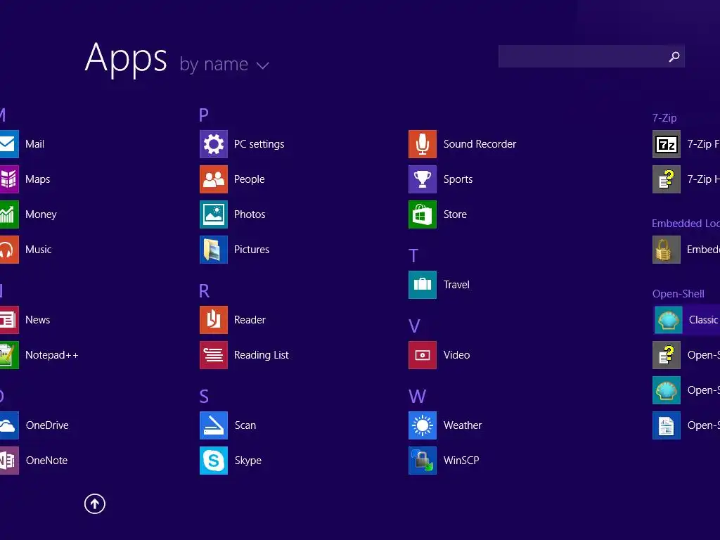Select the W letter group header
This screenshot has width=720, height=540.
(417, 397)
